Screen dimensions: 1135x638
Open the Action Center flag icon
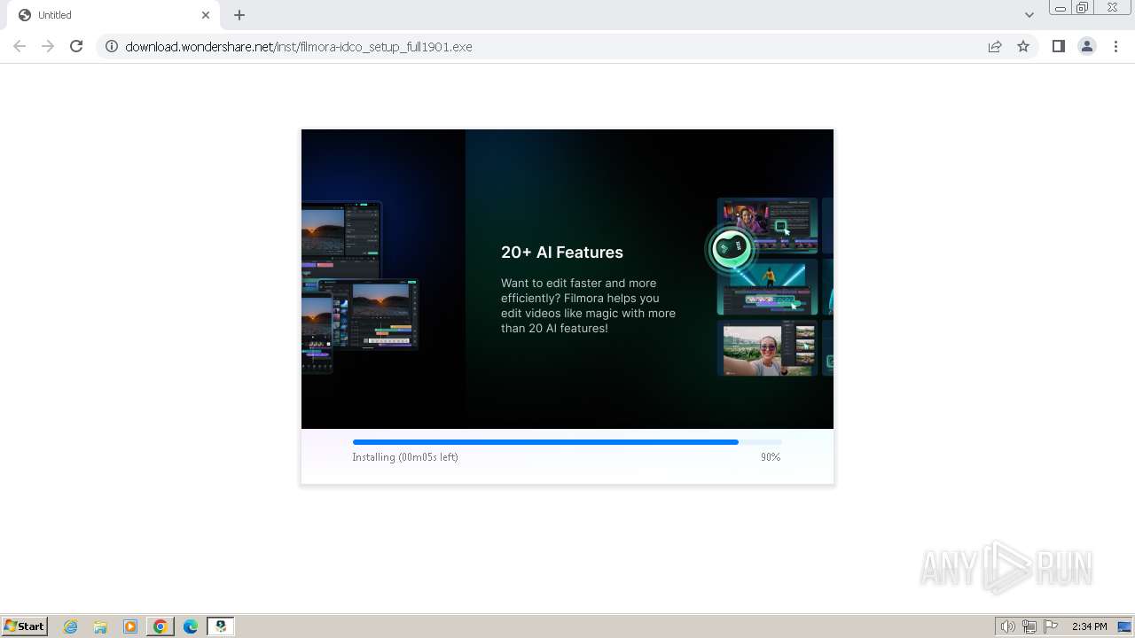pos(1051,626)
